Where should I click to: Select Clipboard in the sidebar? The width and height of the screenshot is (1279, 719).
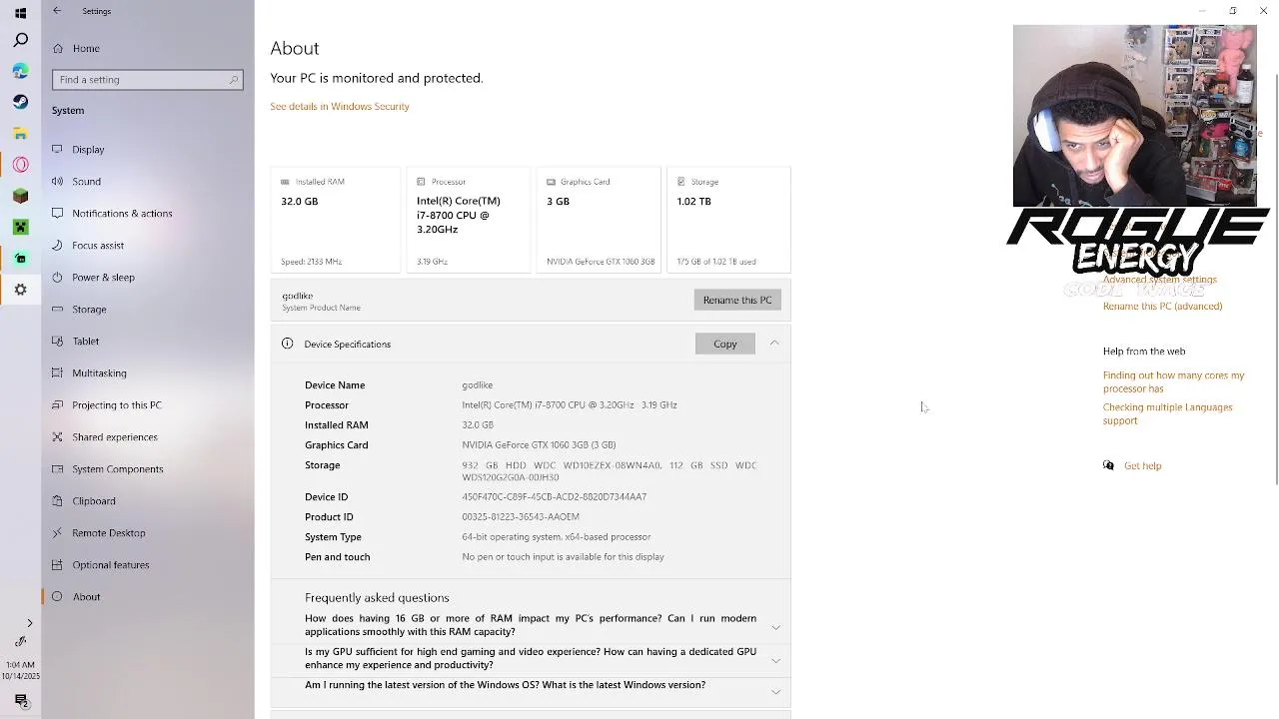94,501
